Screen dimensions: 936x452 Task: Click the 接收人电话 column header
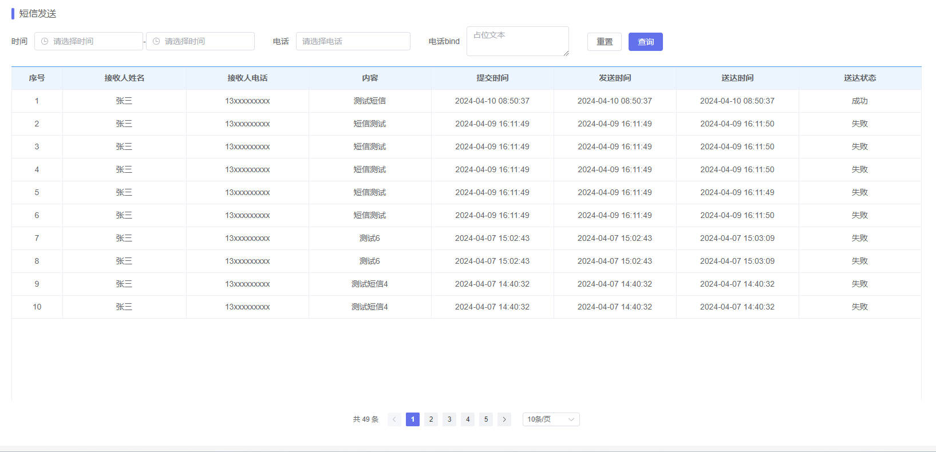pos(247,78)
